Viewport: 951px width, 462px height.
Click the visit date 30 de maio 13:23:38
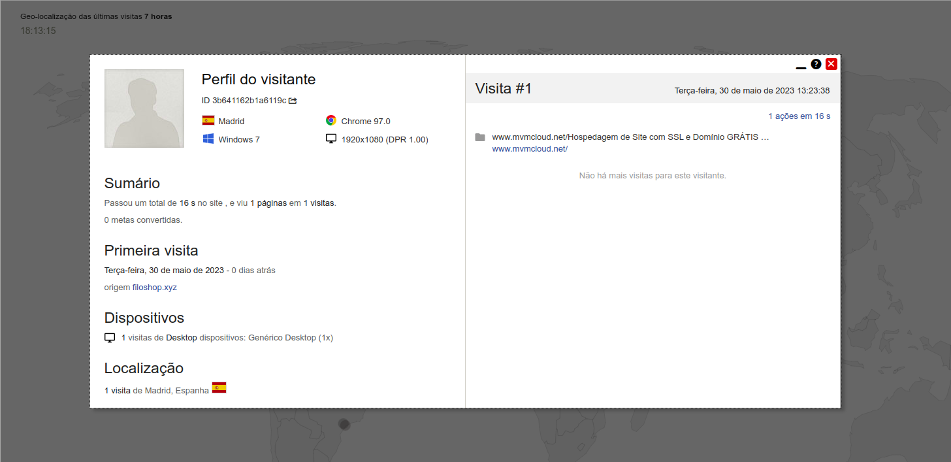(752, 91)
